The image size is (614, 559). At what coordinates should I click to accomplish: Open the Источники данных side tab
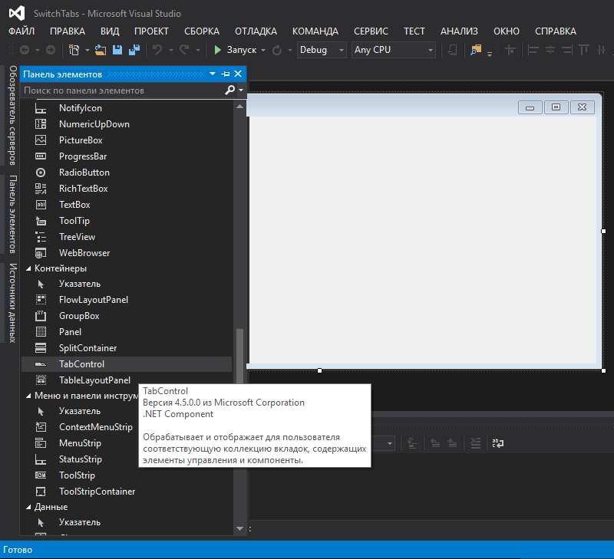[x=13, y=303]
